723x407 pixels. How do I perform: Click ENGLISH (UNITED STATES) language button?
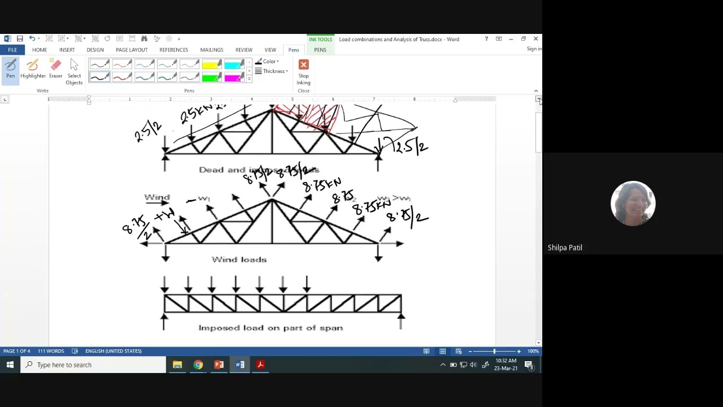(114, 351)
